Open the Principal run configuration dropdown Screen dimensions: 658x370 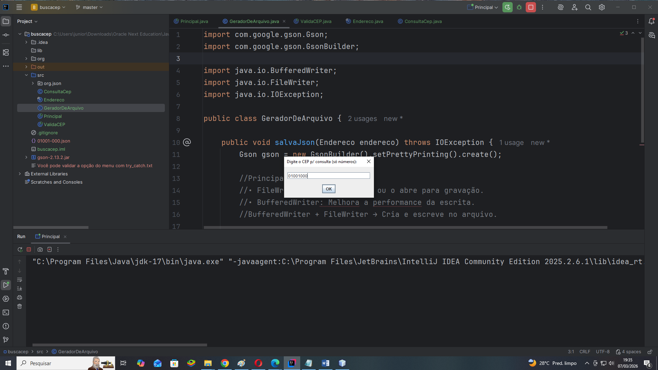pyautogui.click(x=483, y=7)
